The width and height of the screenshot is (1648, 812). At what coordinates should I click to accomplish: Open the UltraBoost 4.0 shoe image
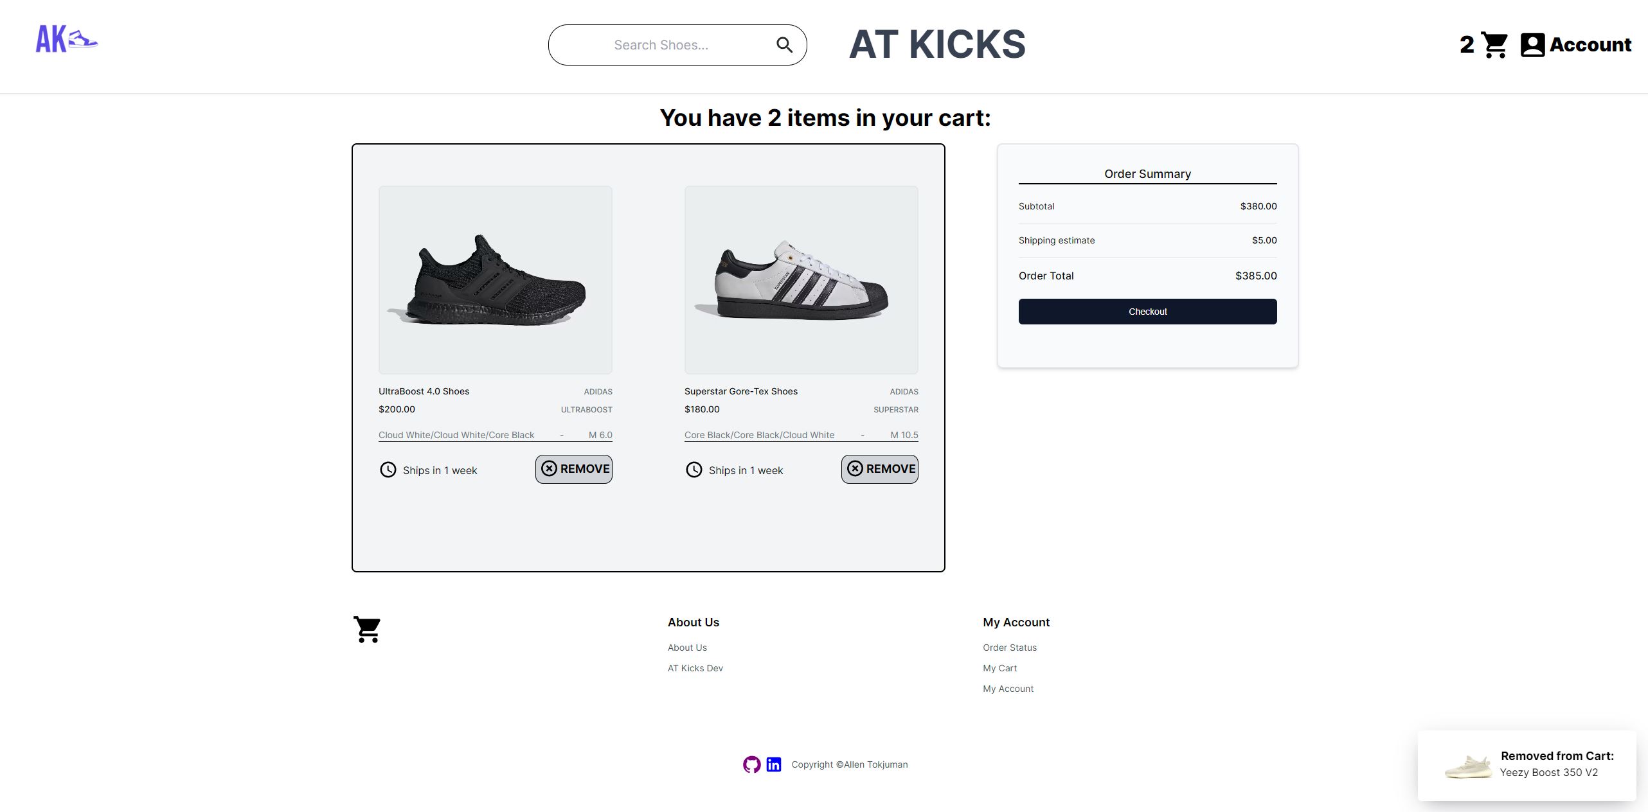pyautogui.click(x=495, y=280)
